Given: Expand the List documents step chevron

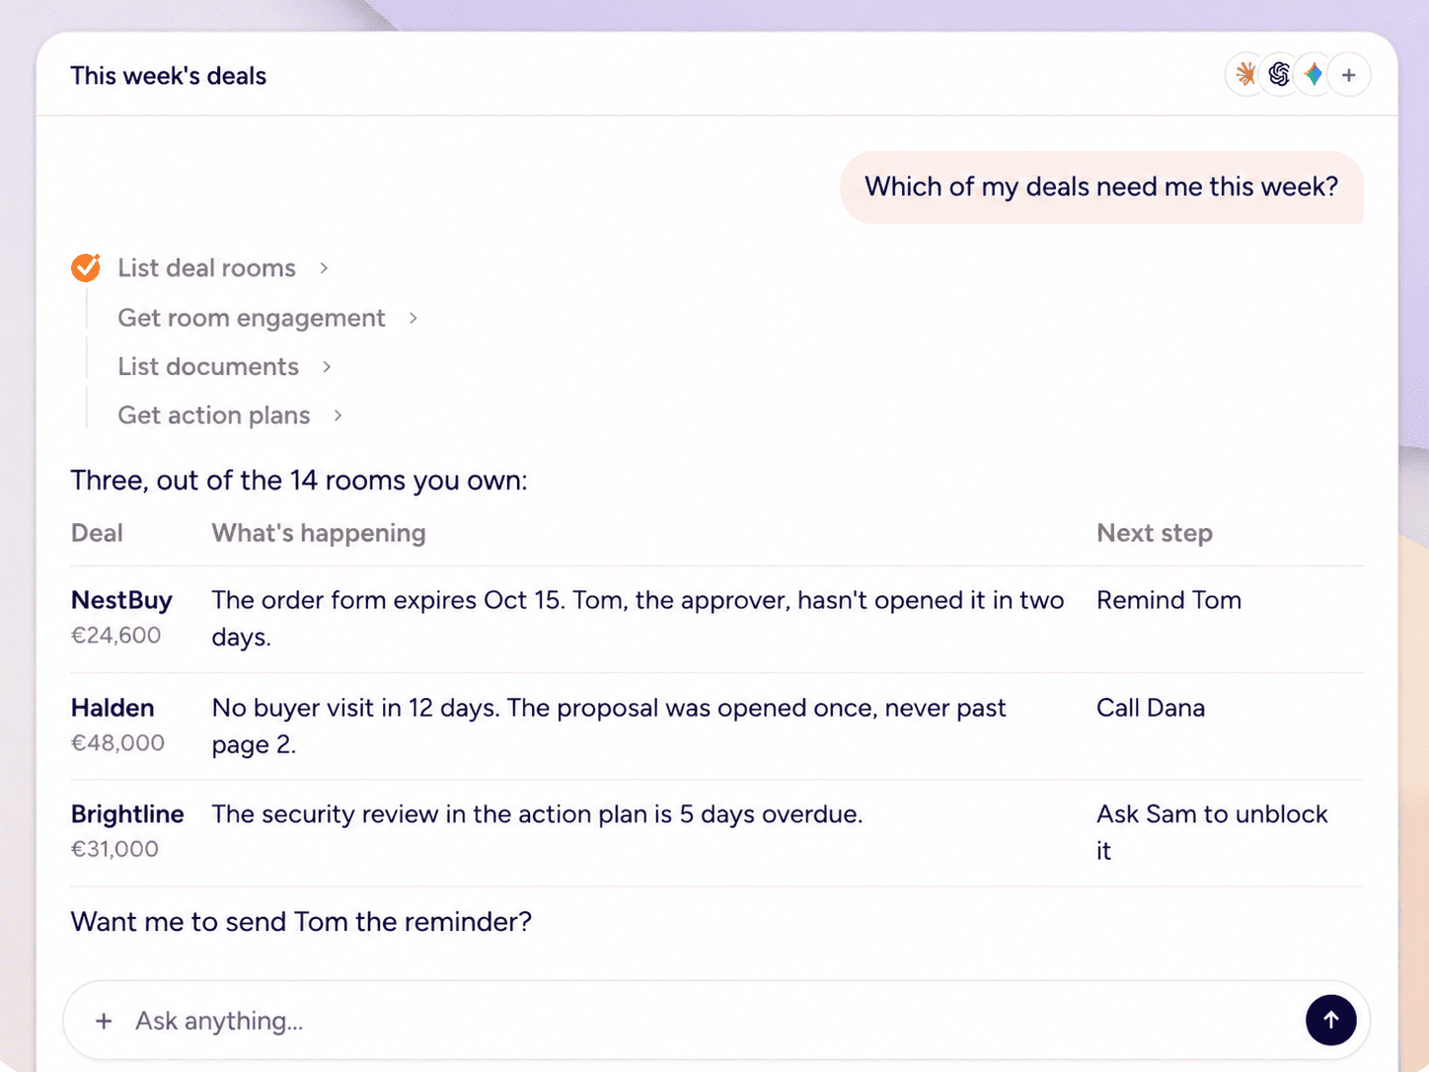Looking at the screenshot, I should tap(327, 366).
